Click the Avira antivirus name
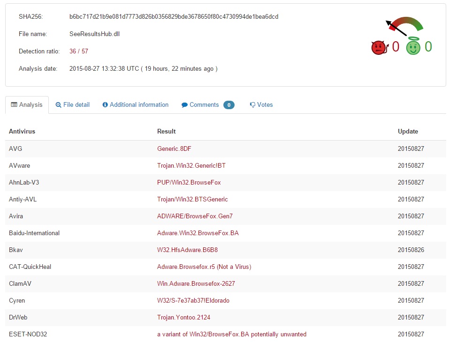 (x=16, y=216)
